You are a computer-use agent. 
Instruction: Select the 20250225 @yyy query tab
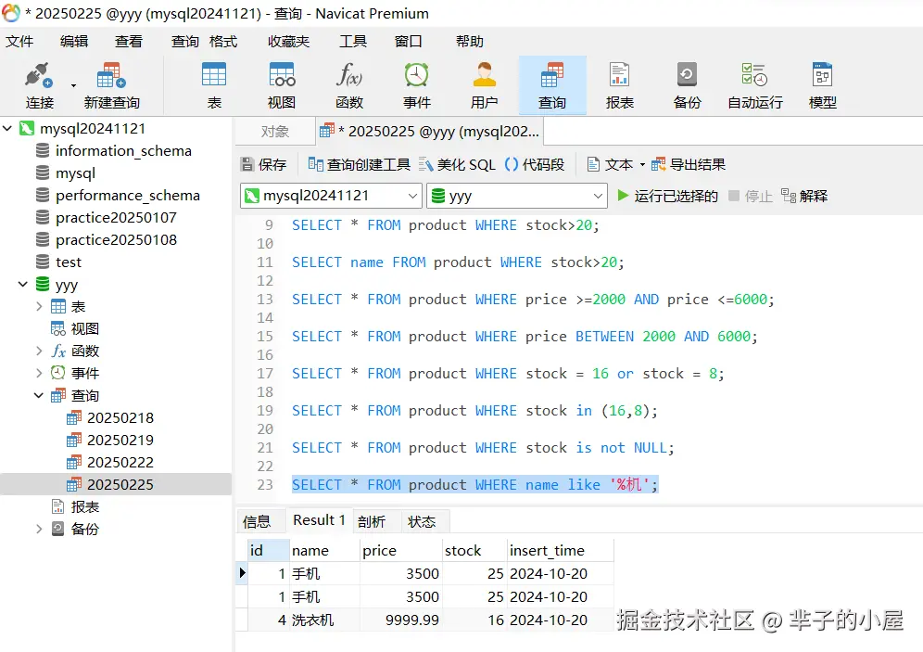[429, 132]
